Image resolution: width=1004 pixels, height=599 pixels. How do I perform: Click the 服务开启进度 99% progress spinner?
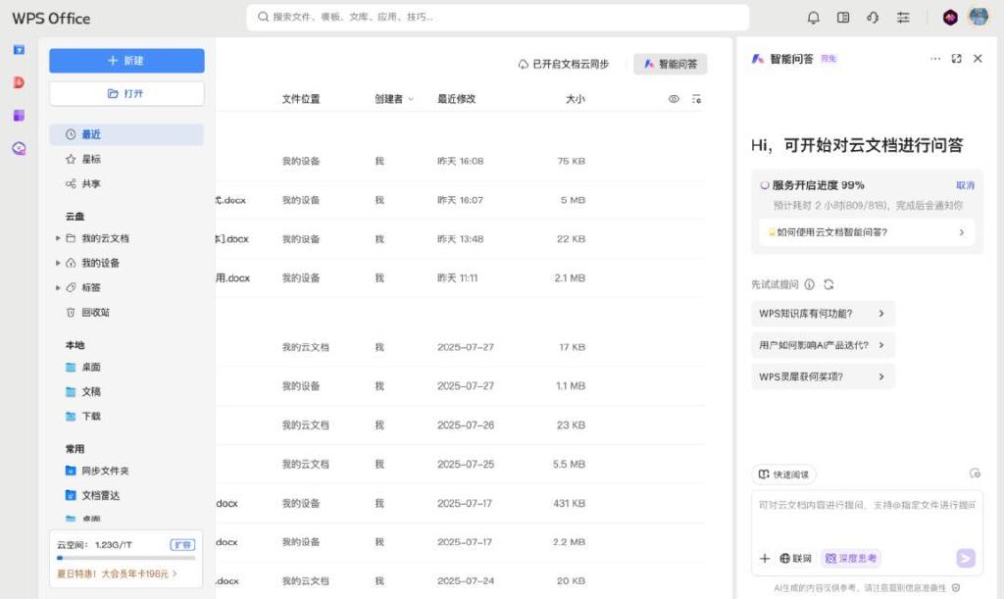pyautogui.click(x=764, y=185)
